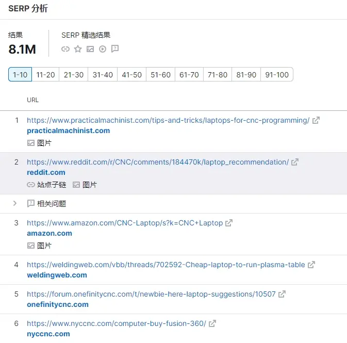This screenshot has height=343, width=347.
Task: Open amazon.com domain link
Action: [x=49, y=233]
